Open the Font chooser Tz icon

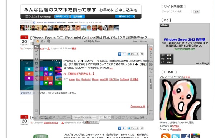151,72
